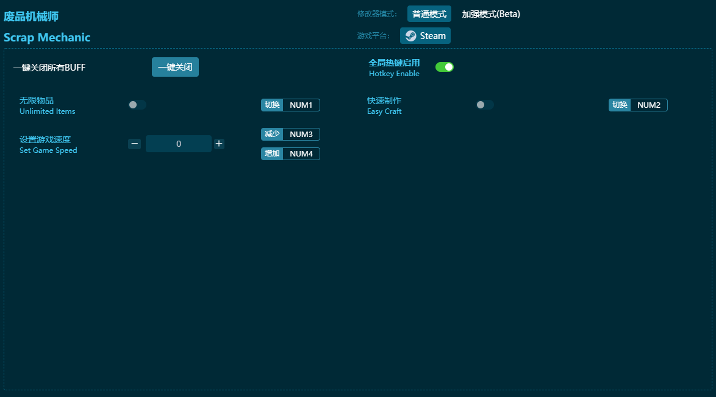
Task: Switch to 加强模式(Beta) mode
Action: [x=491, y=14]
